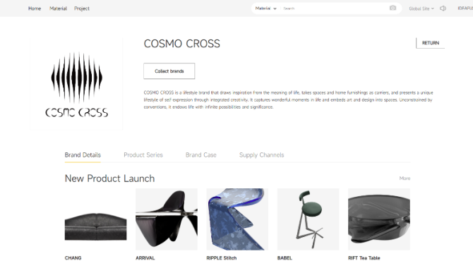Viewport: 473px width, 261px height.
Task: Open the CHANG sofa product thumbnail
Action: 95,219
